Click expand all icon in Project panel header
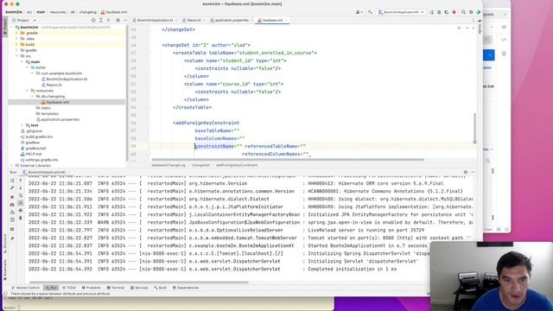Image resolution: width=553 pixels, height=311 pixels. tap(101, 21)
